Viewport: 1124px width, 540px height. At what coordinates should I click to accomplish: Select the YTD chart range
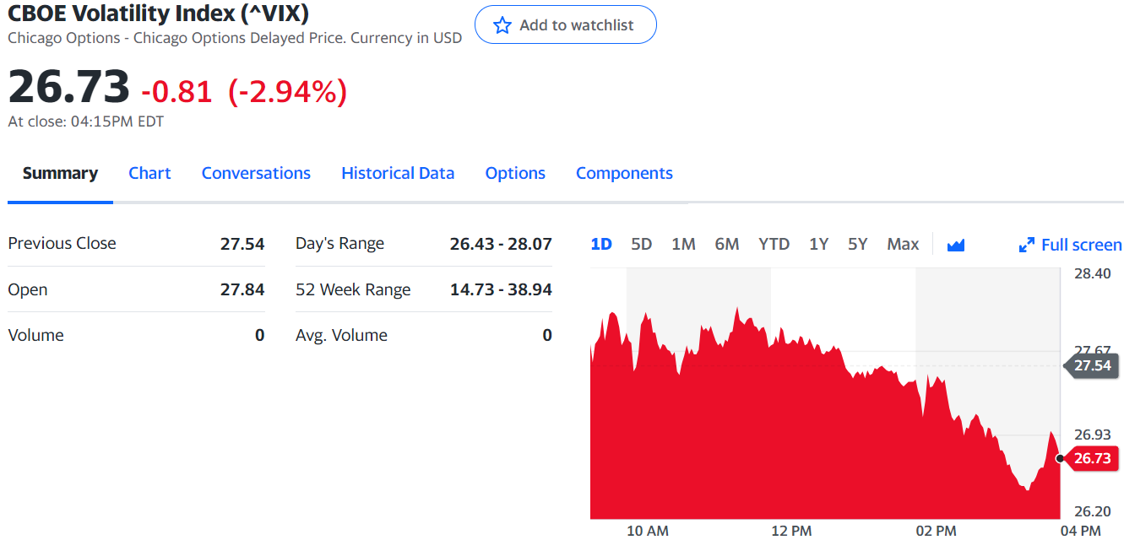coord(774,244)
